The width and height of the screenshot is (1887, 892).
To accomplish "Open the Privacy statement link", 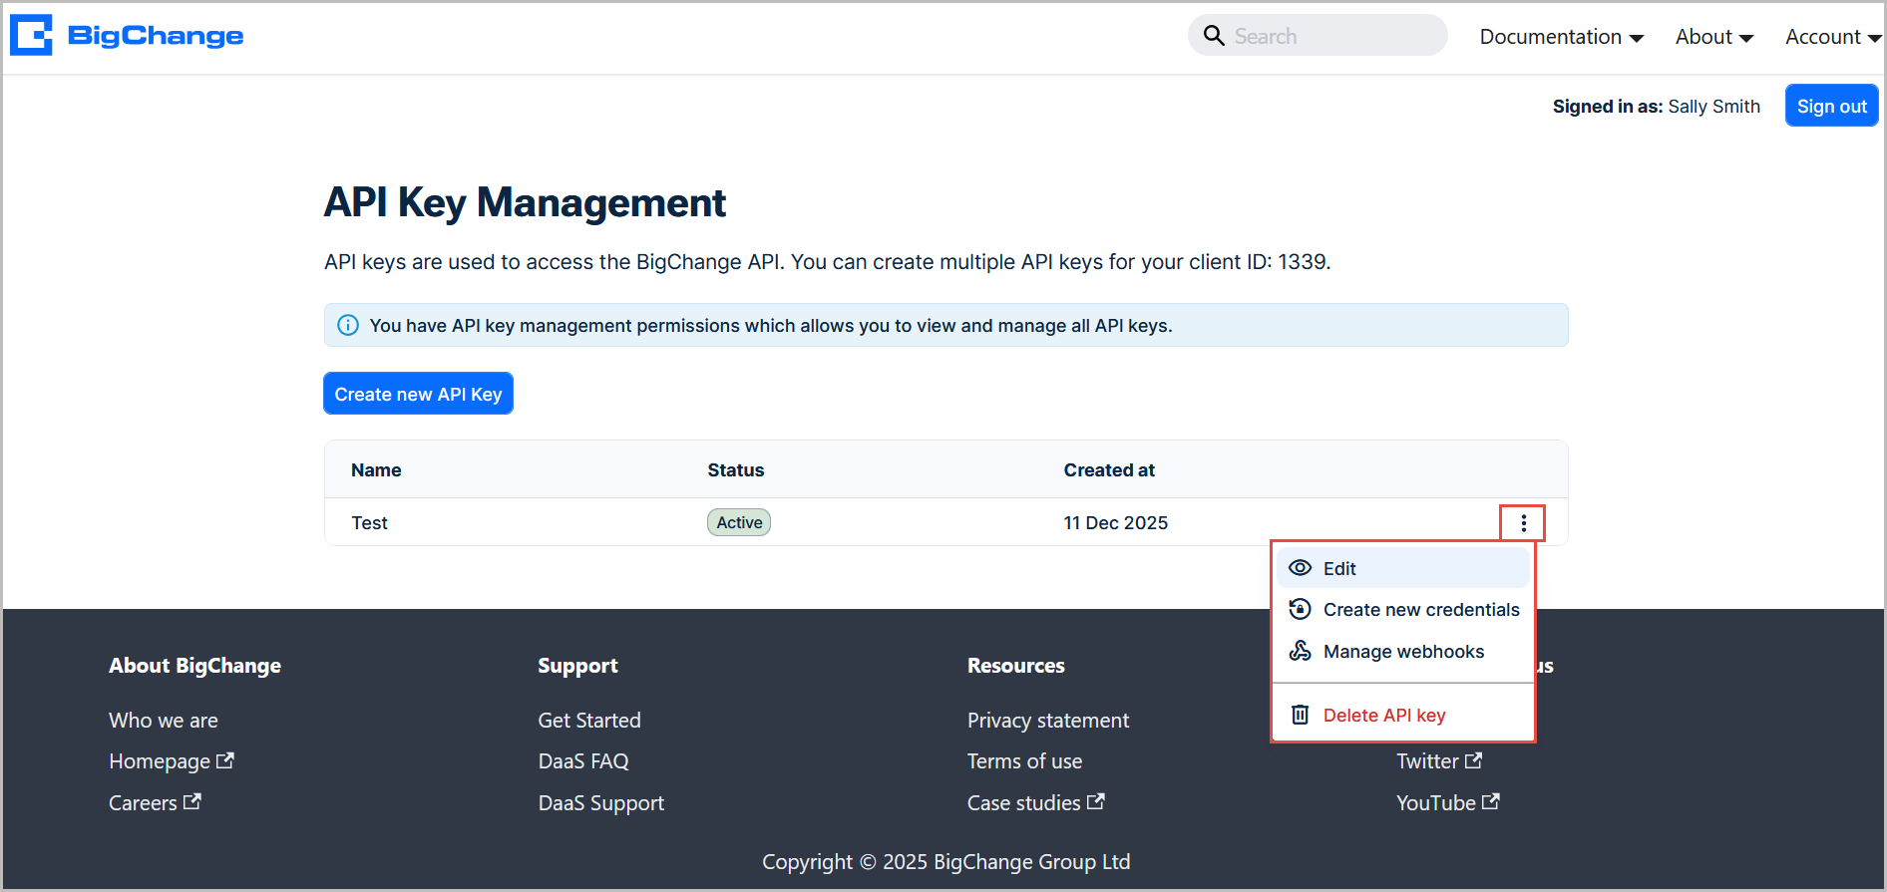I will click(1048, 720).
